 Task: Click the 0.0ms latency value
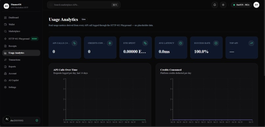(x=164, y=52)
